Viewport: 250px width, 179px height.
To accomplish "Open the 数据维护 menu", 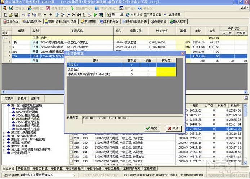I will point(57,8).
